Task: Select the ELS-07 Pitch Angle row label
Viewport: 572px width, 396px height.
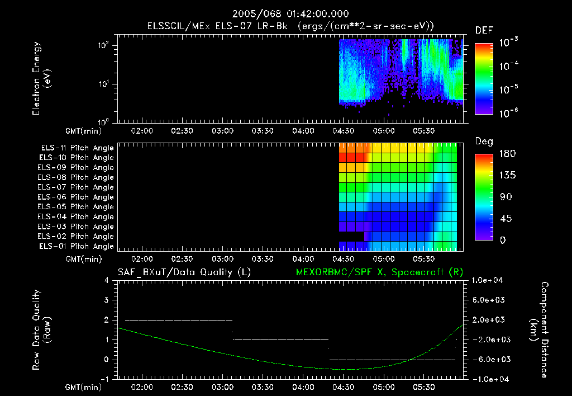Action: pyautogui.click(x=75, y=187)
